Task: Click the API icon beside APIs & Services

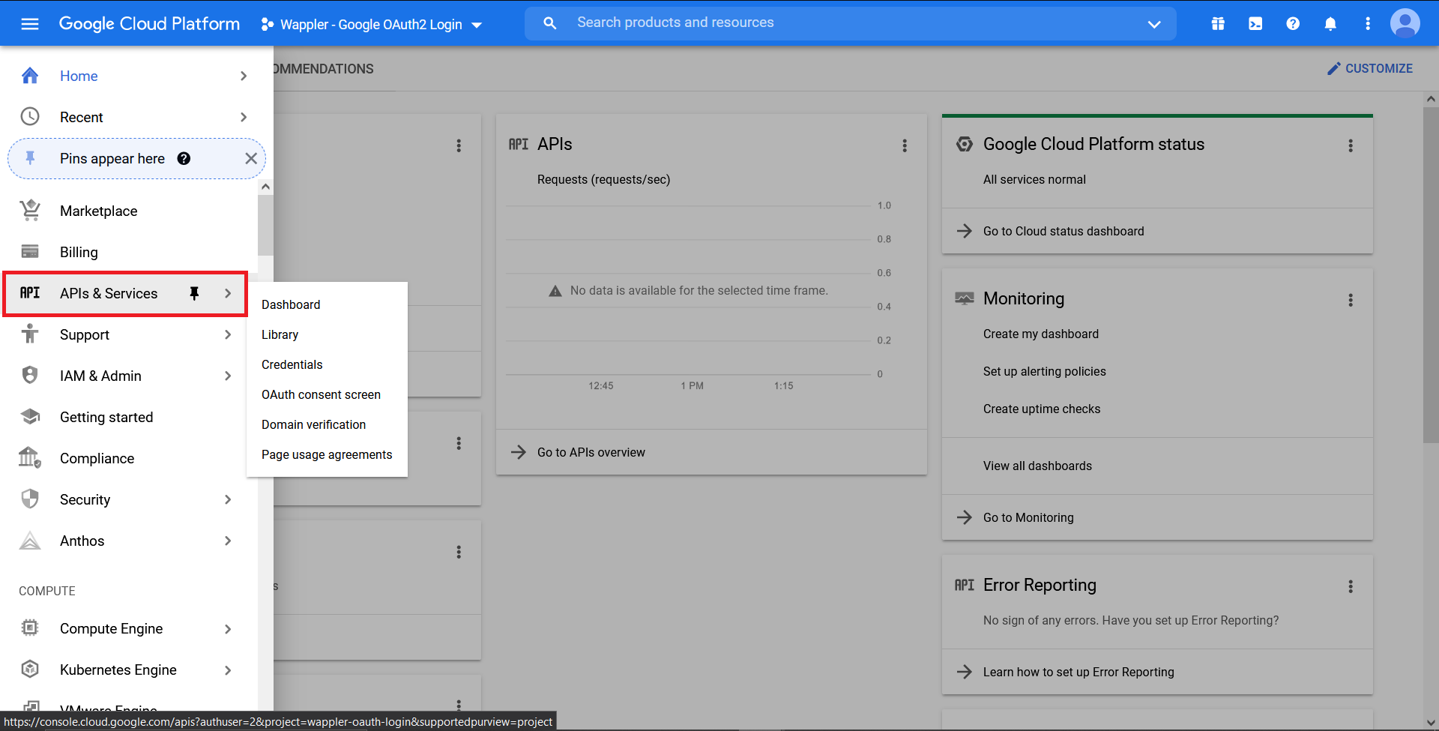Action: [30, 293]
